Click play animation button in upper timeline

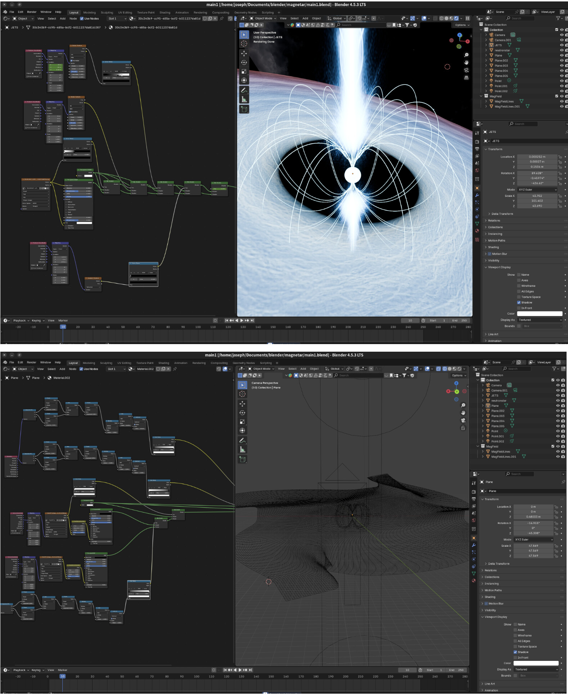(x=242, y=320)
